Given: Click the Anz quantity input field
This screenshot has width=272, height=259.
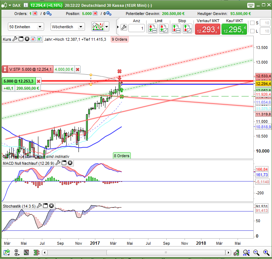Looking at the screenshot, I should (137, 28).
